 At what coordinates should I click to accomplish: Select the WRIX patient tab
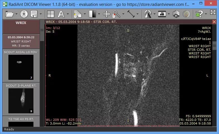pos(21,27)
